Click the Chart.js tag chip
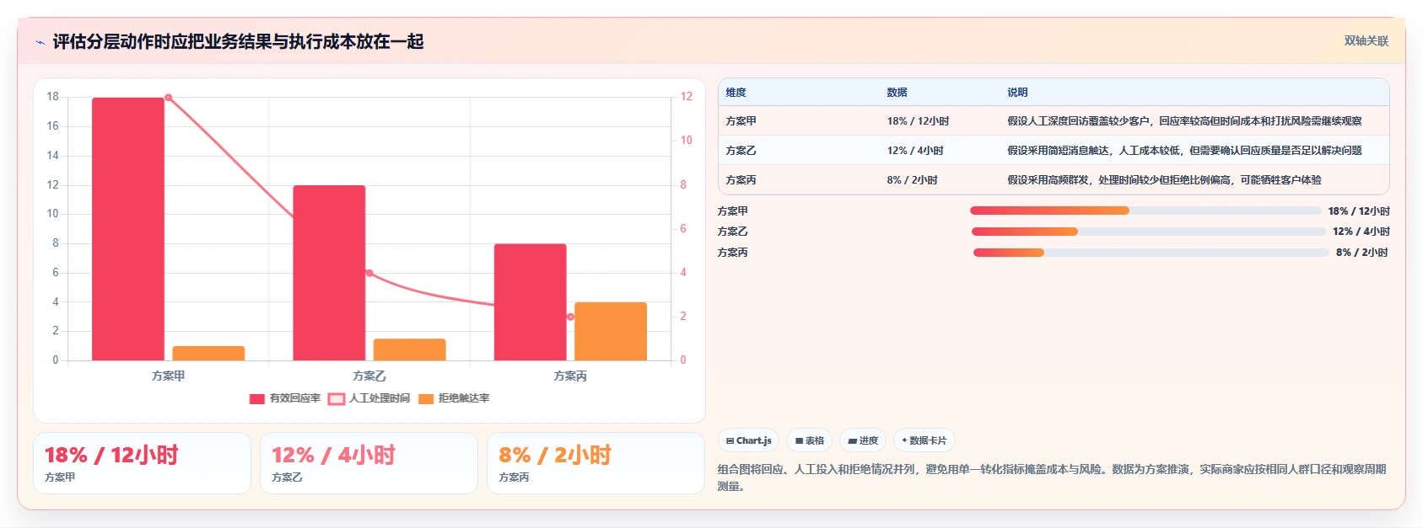Screen dimensions: 1423x528 point(748,440)
